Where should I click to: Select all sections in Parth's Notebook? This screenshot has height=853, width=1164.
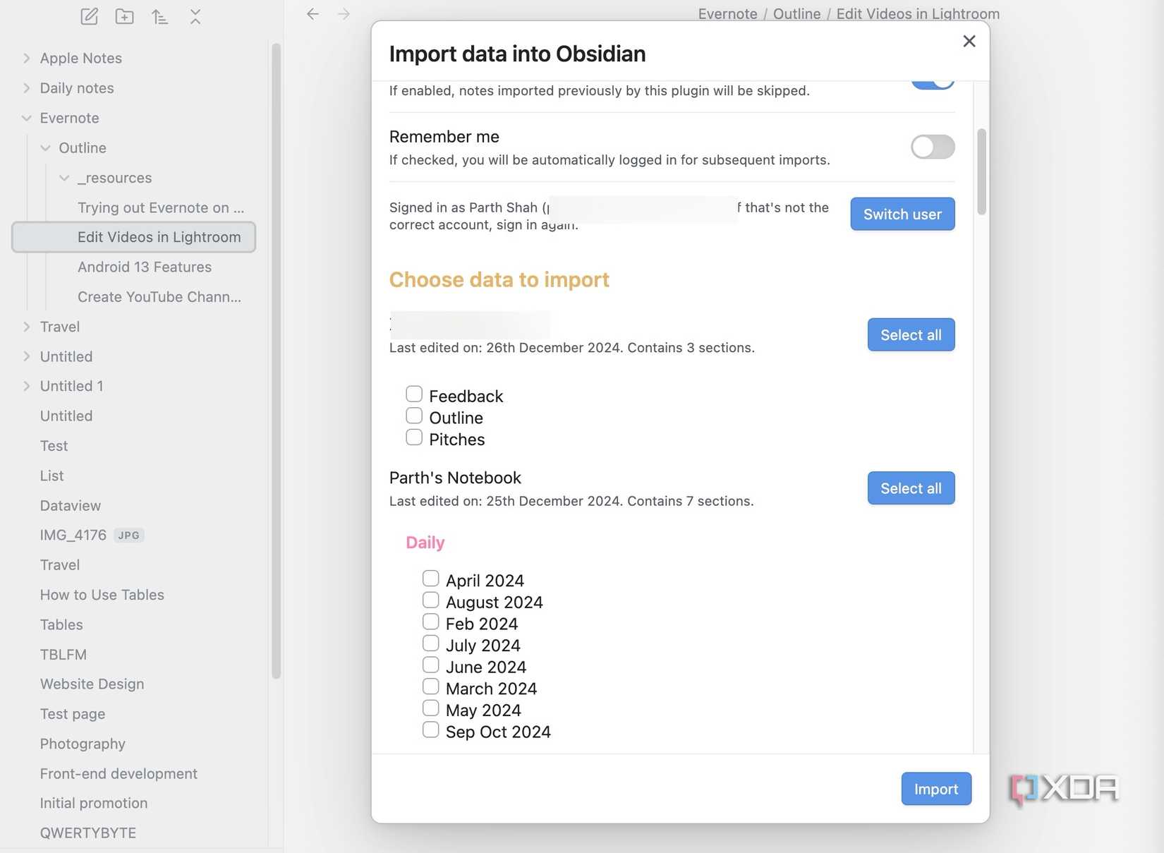tap(911, 488)
